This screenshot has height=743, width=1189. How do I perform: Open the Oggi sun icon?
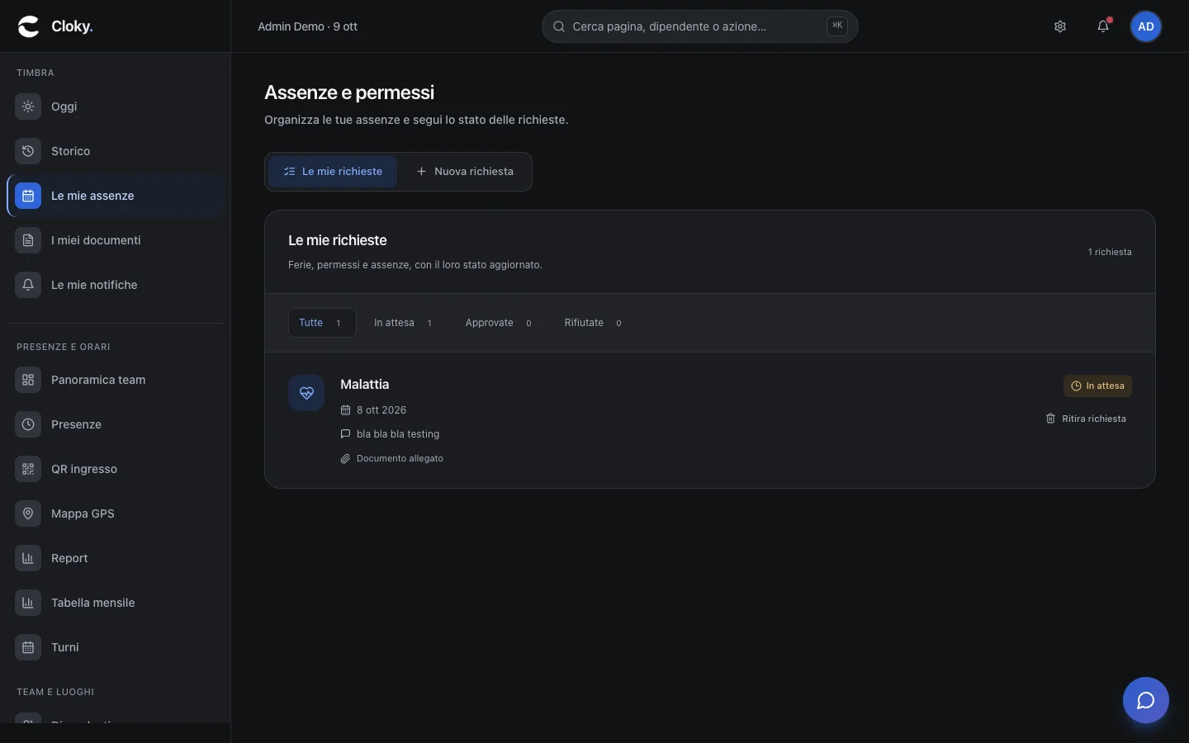pos(28,106)
